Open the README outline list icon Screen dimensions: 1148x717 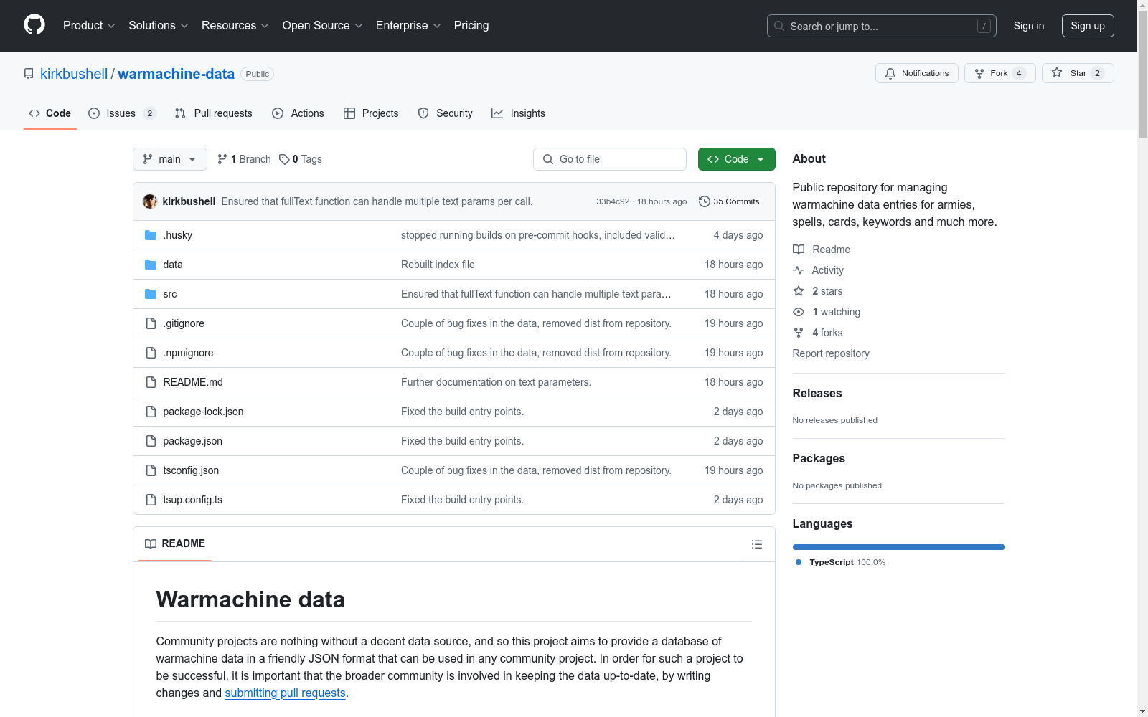tap(756, 544)
